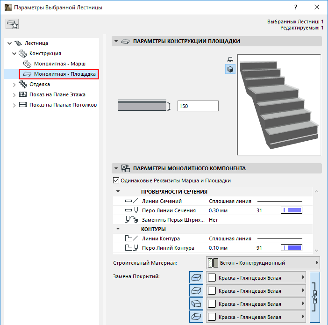Collapse the Лестница tree node
Screen dimensions: 328x325
9,43
